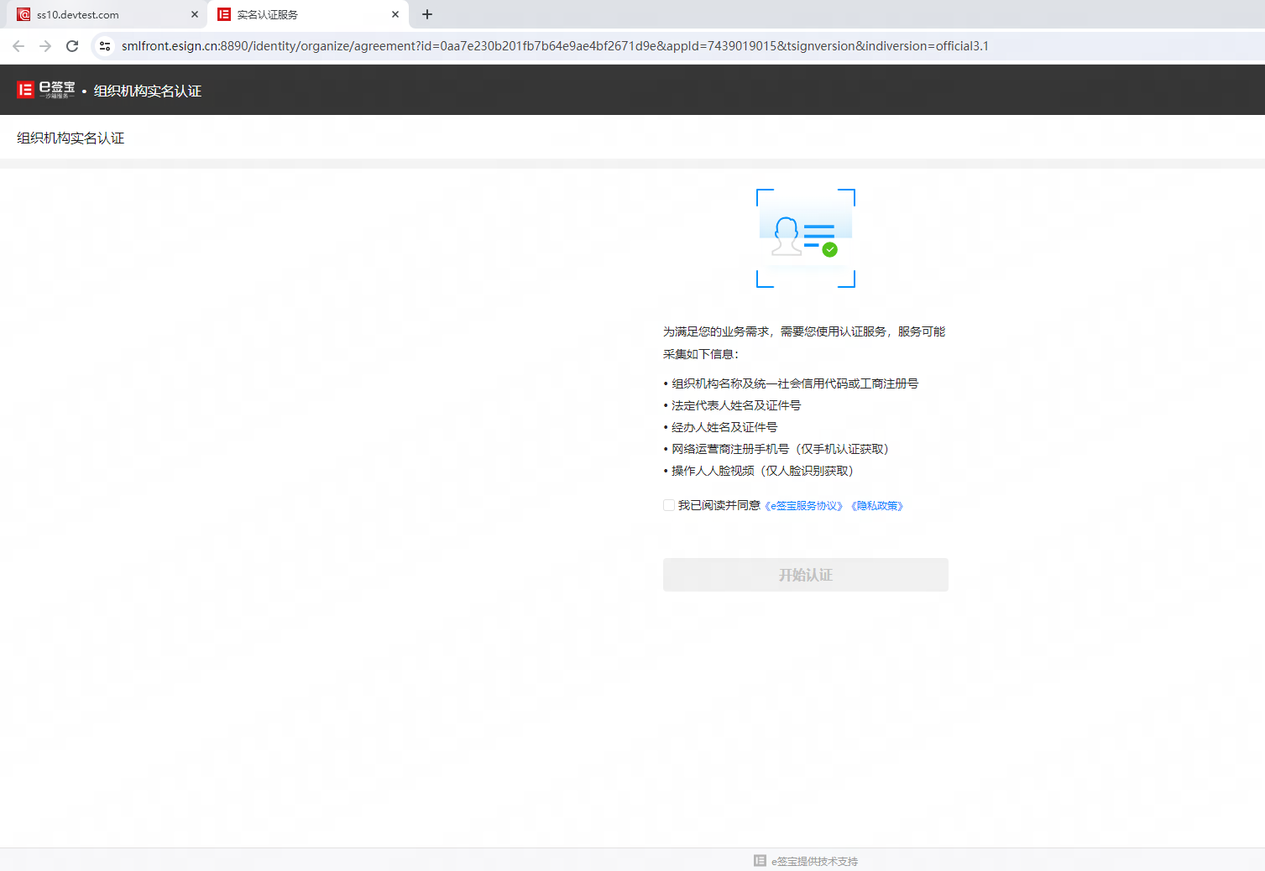Image resolution: width=1265 pixels, height=871 pixels.
Task: Click the browser back arrow
Action: [18, 46]
